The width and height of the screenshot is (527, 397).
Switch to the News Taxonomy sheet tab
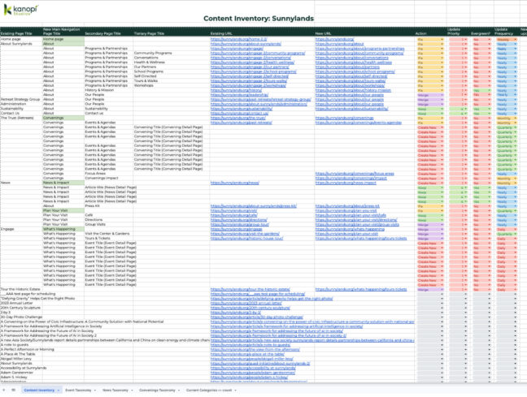[x=115, y=390]
